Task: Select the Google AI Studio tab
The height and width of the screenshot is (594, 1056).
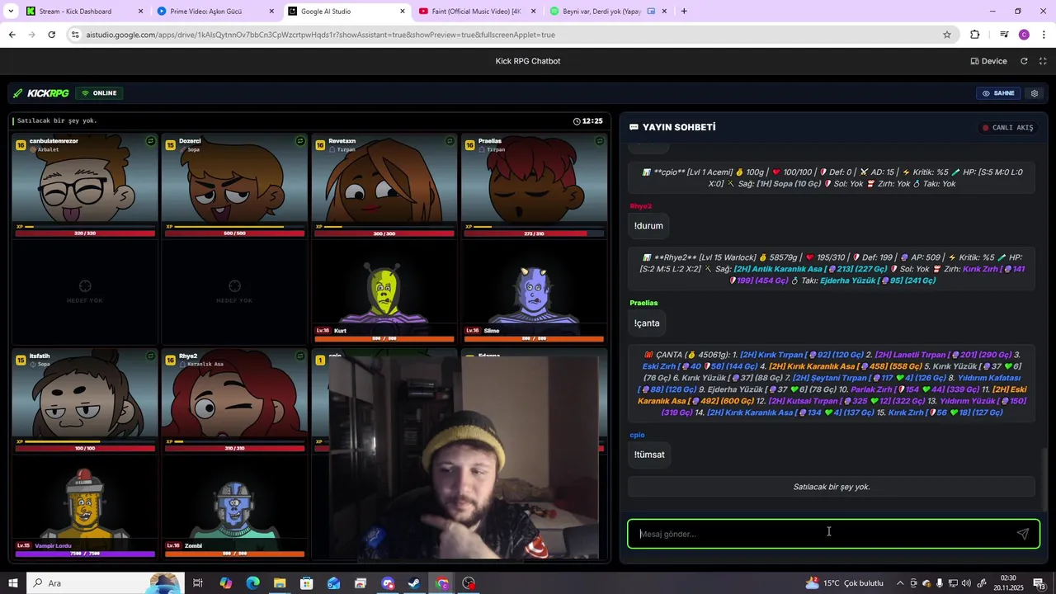Action: pos(346,12)
